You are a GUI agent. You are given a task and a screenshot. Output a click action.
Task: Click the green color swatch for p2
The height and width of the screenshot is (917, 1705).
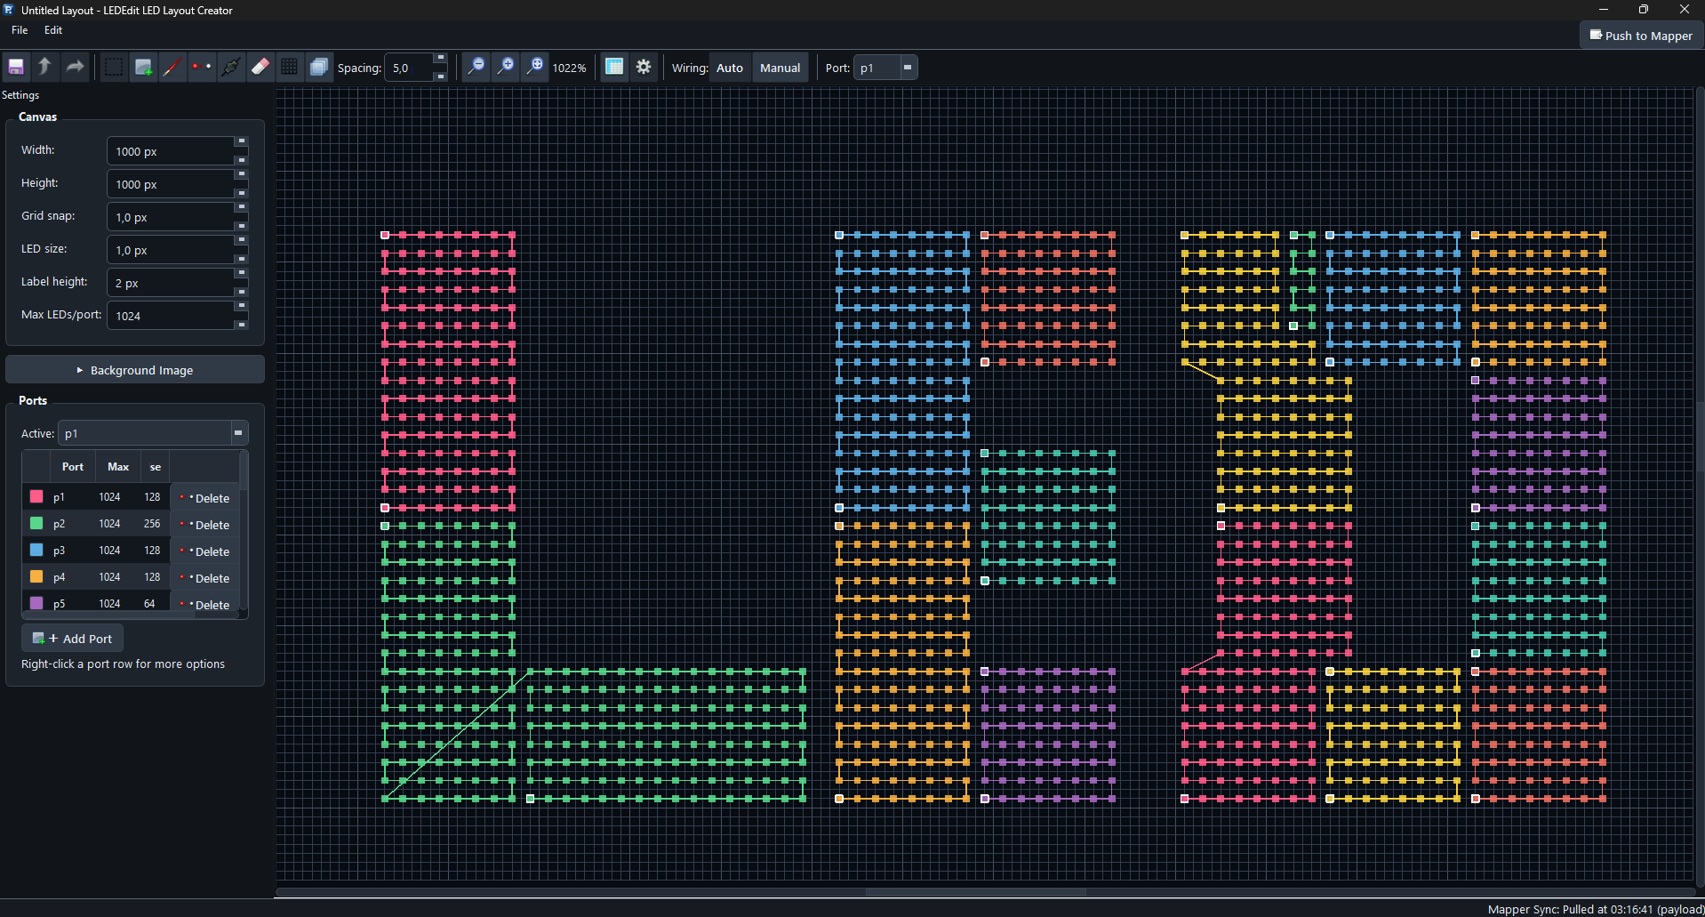36,524
